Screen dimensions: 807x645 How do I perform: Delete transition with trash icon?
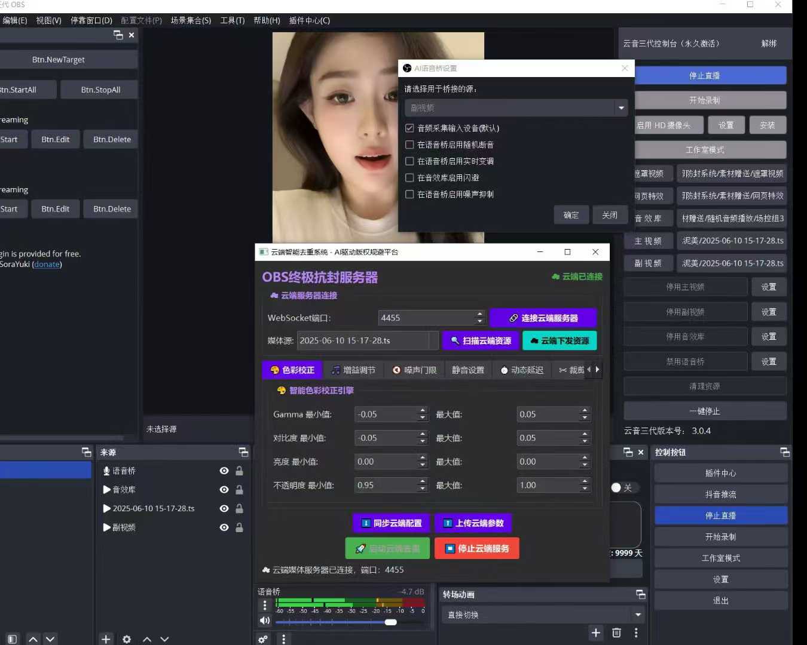pos(617,632)
